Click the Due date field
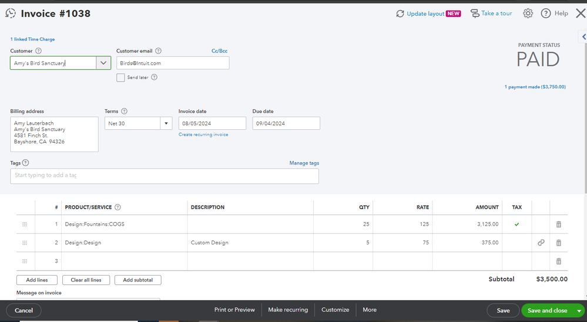The image size is (587, 322). point(286,123)
